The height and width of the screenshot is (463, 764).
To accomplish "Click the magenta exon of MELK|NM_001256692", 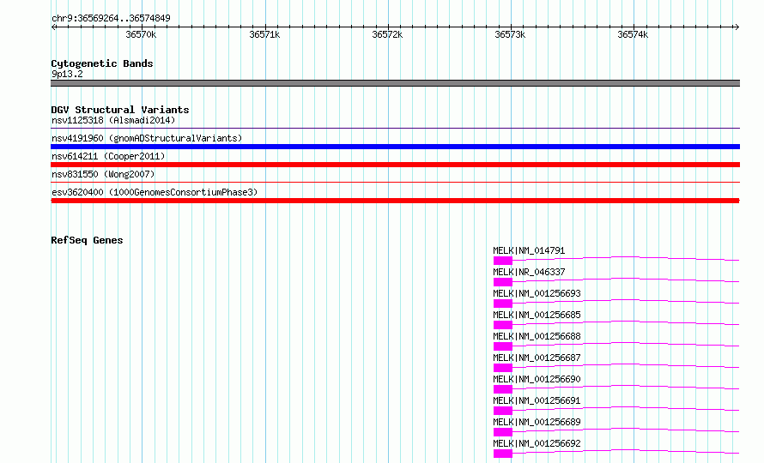I will [503, 454].
